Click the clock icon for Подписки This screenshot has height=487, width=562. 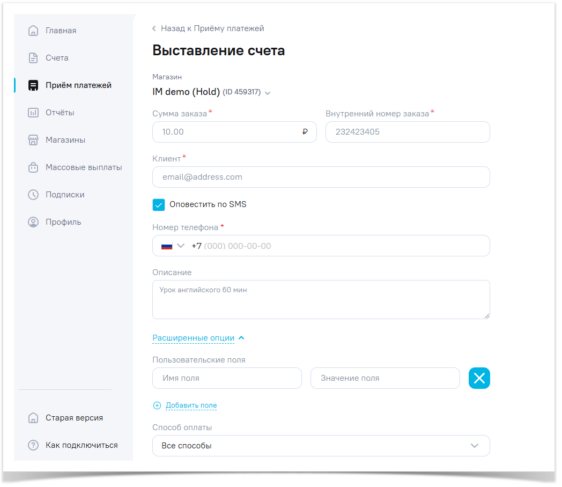coord(33,195)
